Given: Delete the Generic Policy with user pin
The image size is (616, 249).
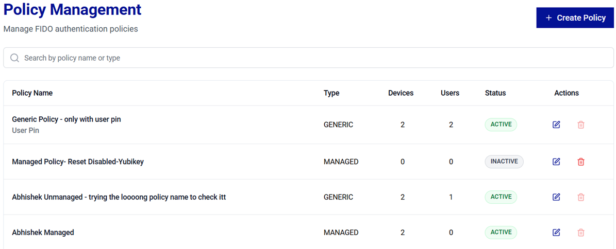Looking at the screenshot, I should pos(581,124).
